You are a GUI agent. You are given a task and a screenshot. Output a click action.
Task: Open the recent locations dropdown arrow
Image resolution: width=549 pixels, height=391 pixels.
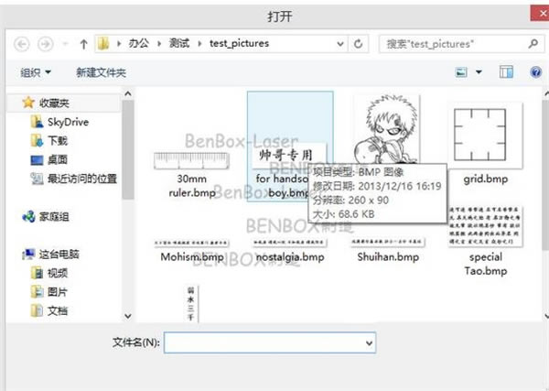pyautogui.click(x=65, y=44)
